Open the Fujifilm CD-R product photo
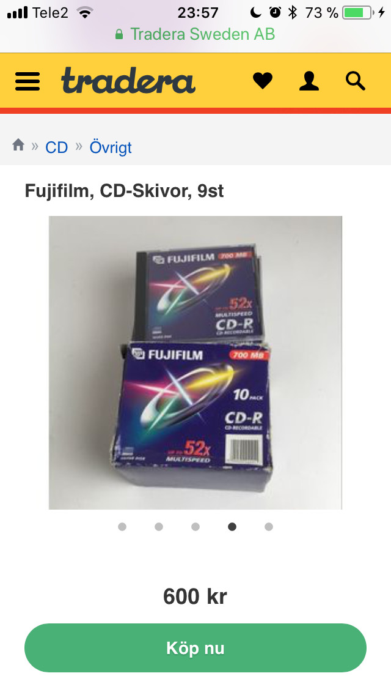The width and height of the screenshot is (391, 695). tap(195, 363)
